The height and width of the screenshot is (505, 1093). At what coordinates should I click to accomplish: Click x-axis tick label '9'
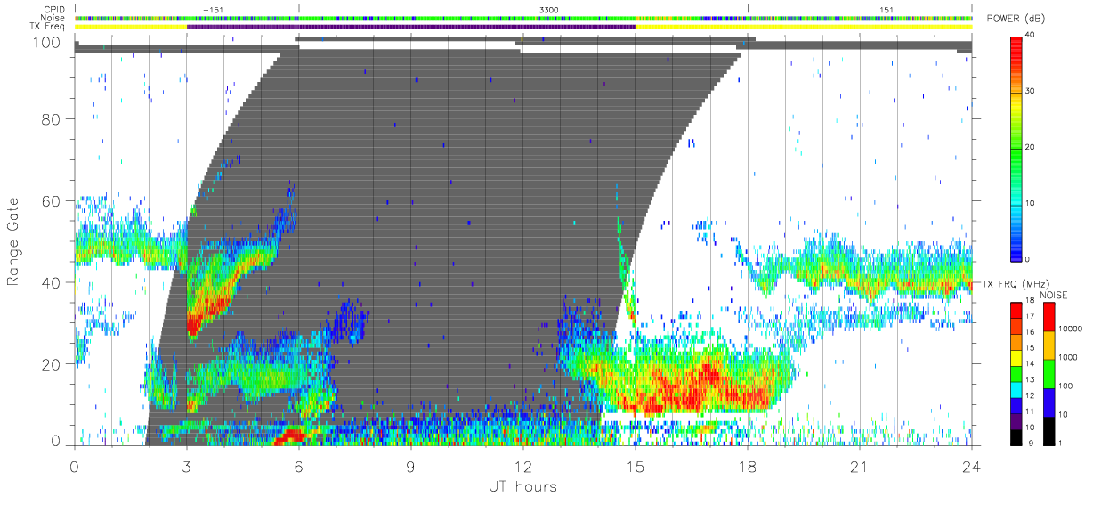click(410, 466)
